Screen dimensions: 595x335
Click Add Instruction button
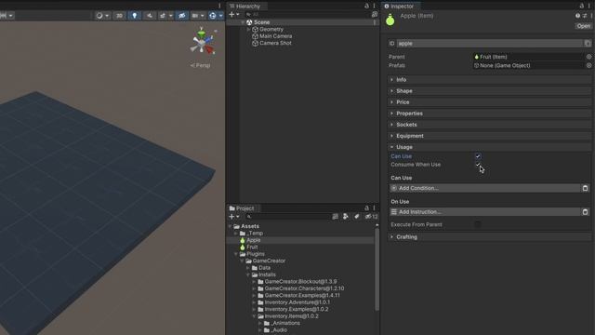[x=485, y=212]
